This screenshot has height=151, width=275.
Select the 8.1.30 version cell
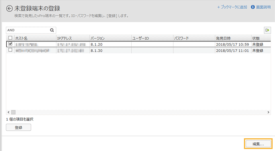tap(111, 51)
